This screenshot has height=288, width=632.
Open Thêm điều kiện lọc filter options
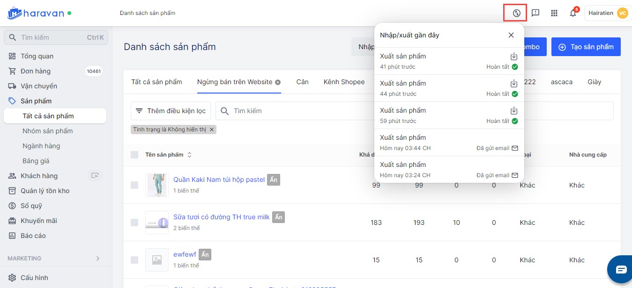[x=171, y=111]
